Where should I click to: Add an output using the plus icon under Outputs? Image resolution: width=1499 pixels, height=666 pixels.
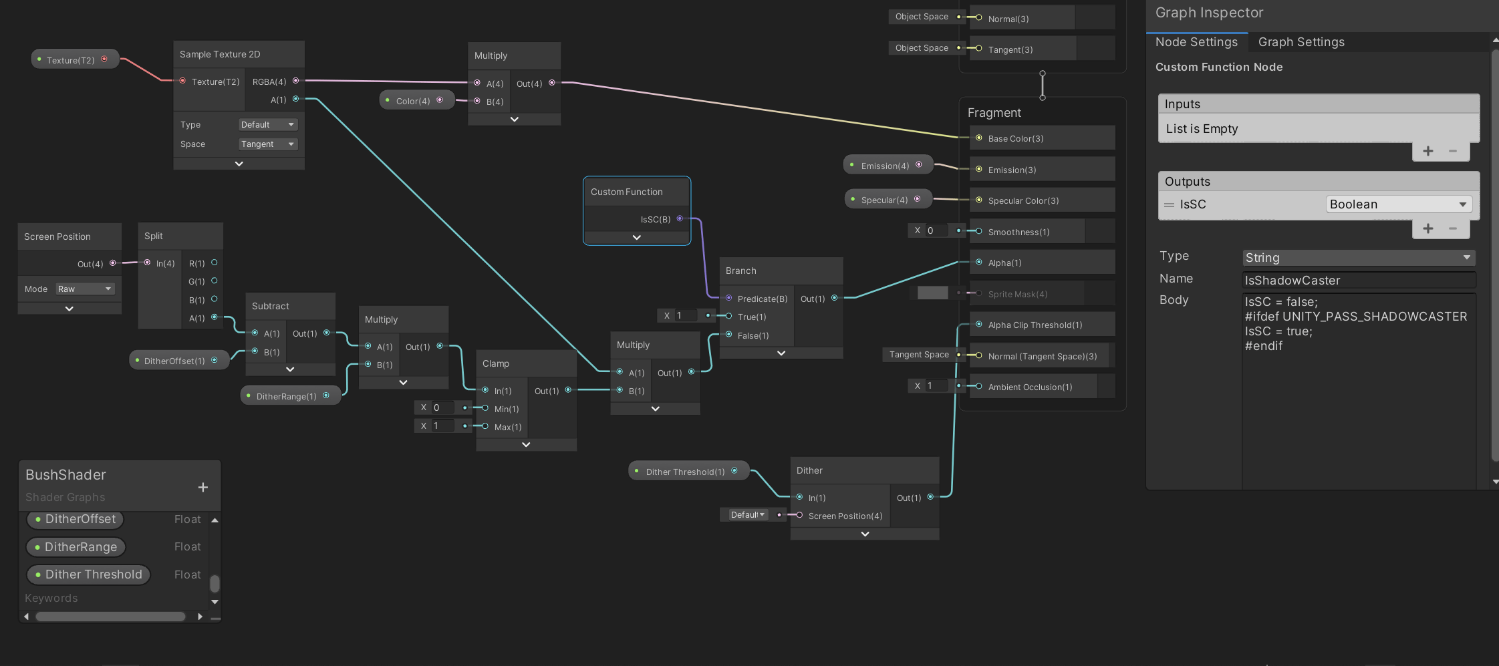1428,228
